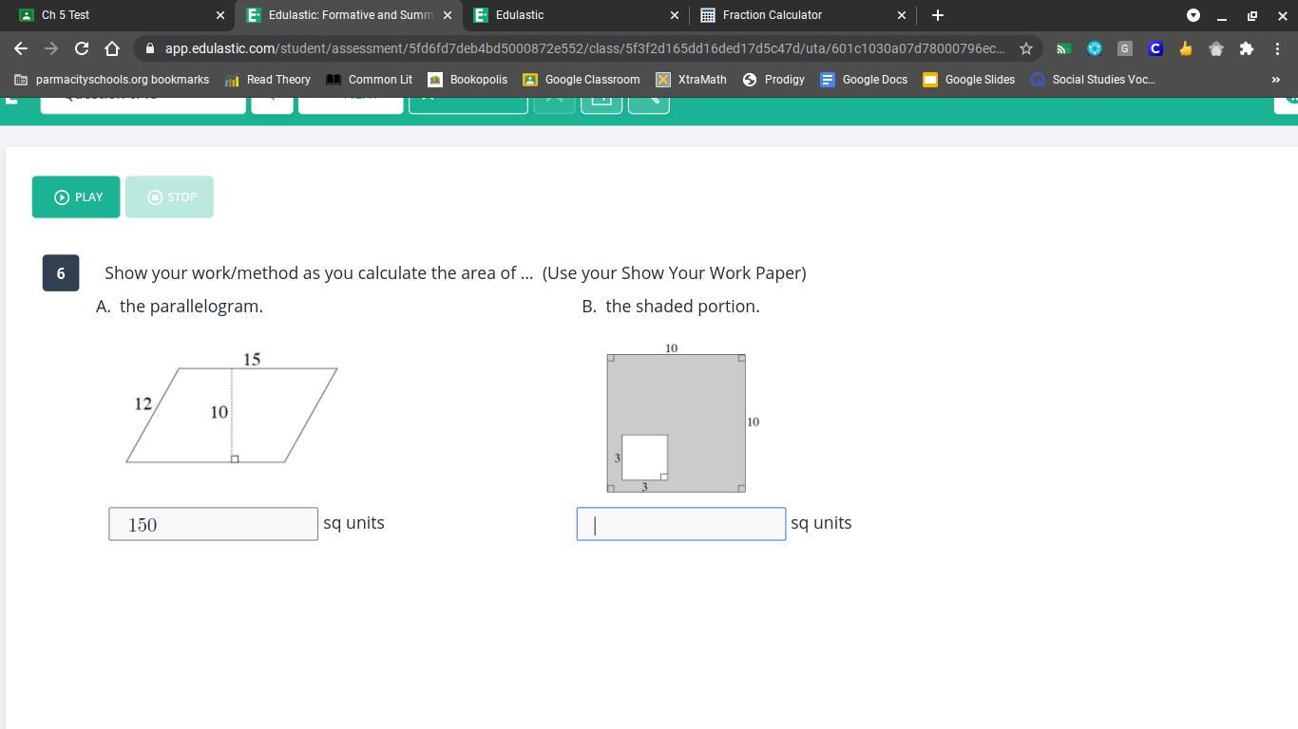Viewport: 1298px width, 729px height.
Task: Open the Prodigy bookmark
Action: click(773, 80)
